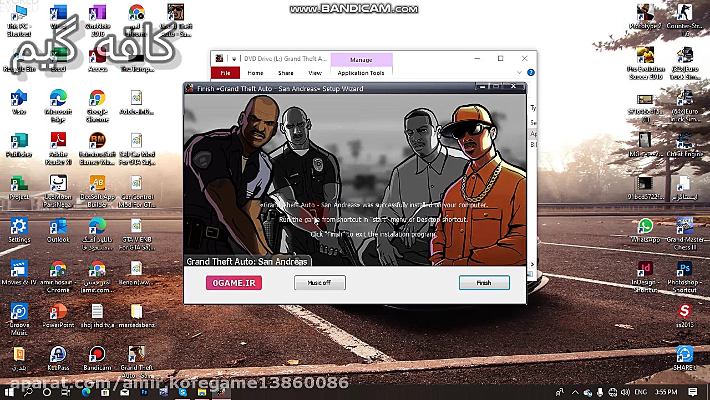Image resolution: width=710 pixels, height=400 pixels.
Task: Select the WhatsApp desktop icon
Action: coord(645,230)
